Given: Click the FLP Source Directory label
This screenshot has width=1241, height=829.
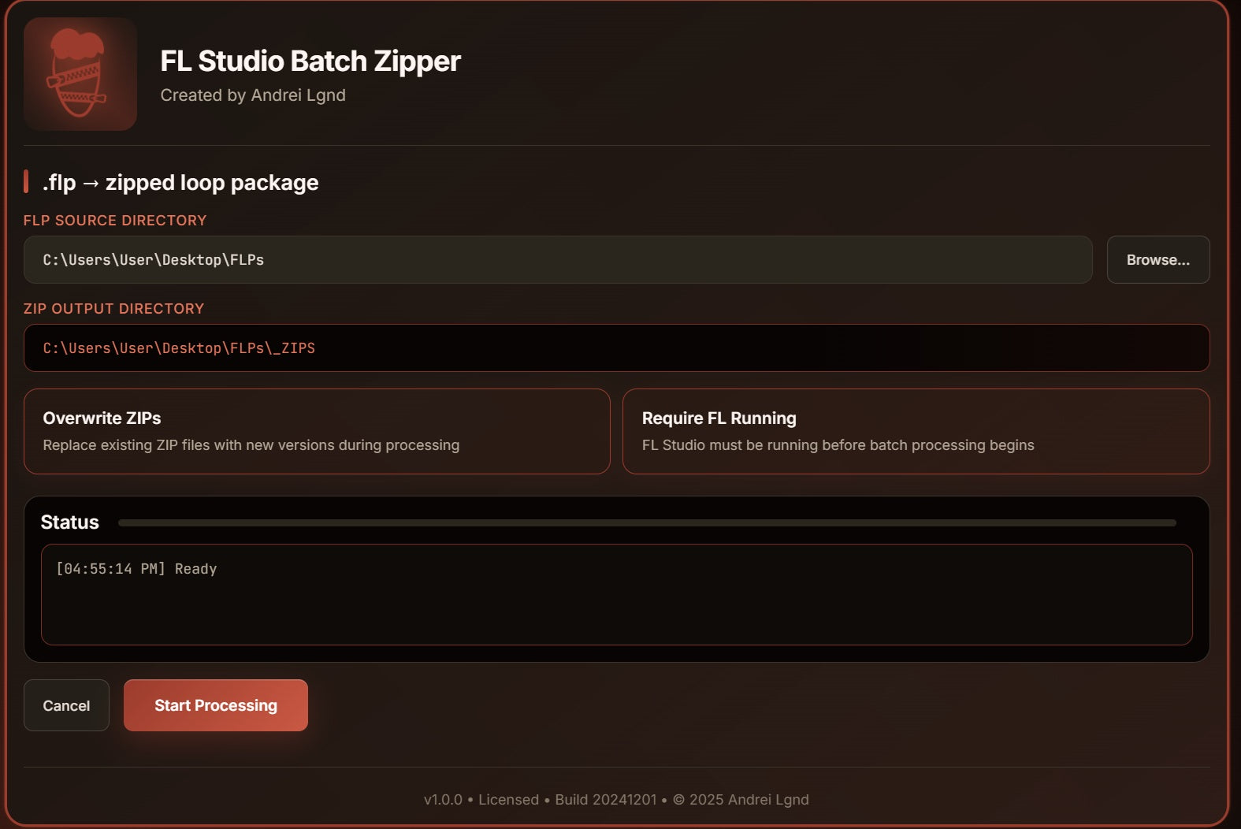Looking at the screenshot, I should click(x=115, y=221).
